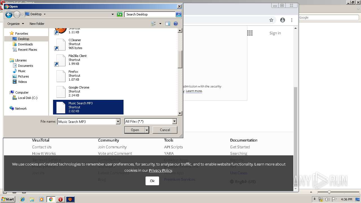
Task: Expand the File name dropdown
Action: pyautogui.click(x=118, y=122)
